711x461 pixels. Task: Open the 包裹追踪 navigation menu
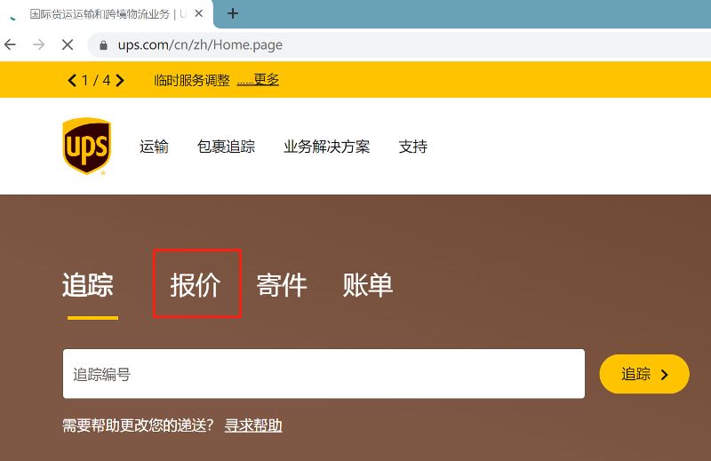click(x=227, y=147)
